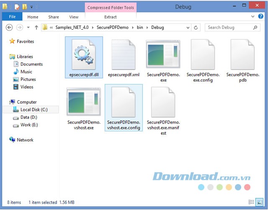Click the Compressed Folder Tools tab header
The height and width of the screenshot is (210, 268).
(111, 8)
